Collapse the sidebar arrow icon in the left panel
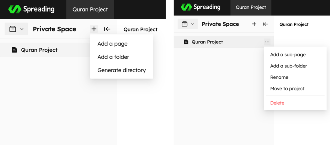330x153 pixels. (107, 29)
